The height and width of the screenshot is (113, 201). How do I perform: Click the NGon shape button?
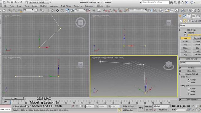click(186, 48)
